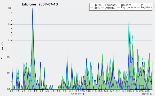This screenshot has height=96, width=155.
Task: Click the green Ediciones legend line swatch
Action: coord(103,5)
